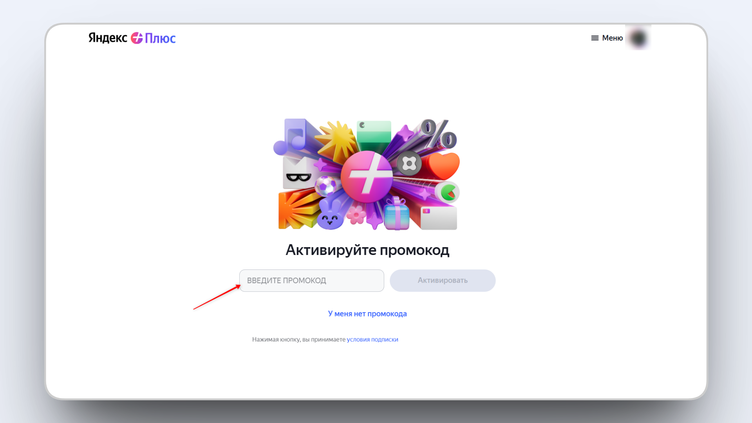Select the purple music note graphic
The image size is (752, 423).
[292, 136]
